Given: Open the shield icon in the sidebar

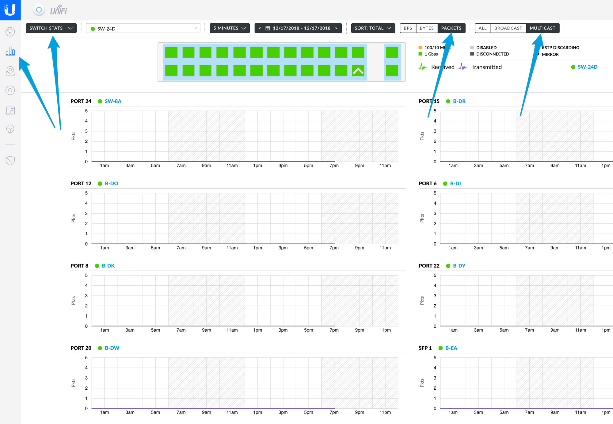Looking at the screenshot, I should (x=10, y=160).
